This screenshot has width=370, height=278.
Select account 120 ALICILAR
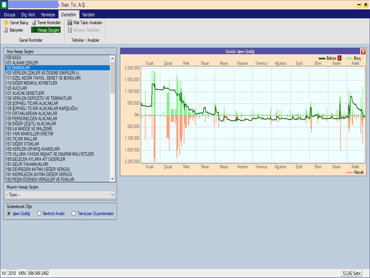(x=57, y=88)
